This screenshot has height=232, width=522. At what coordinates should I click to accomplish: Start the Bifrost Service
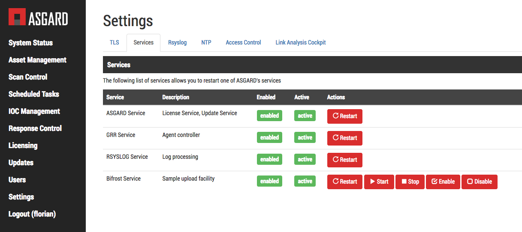point(379,181)
